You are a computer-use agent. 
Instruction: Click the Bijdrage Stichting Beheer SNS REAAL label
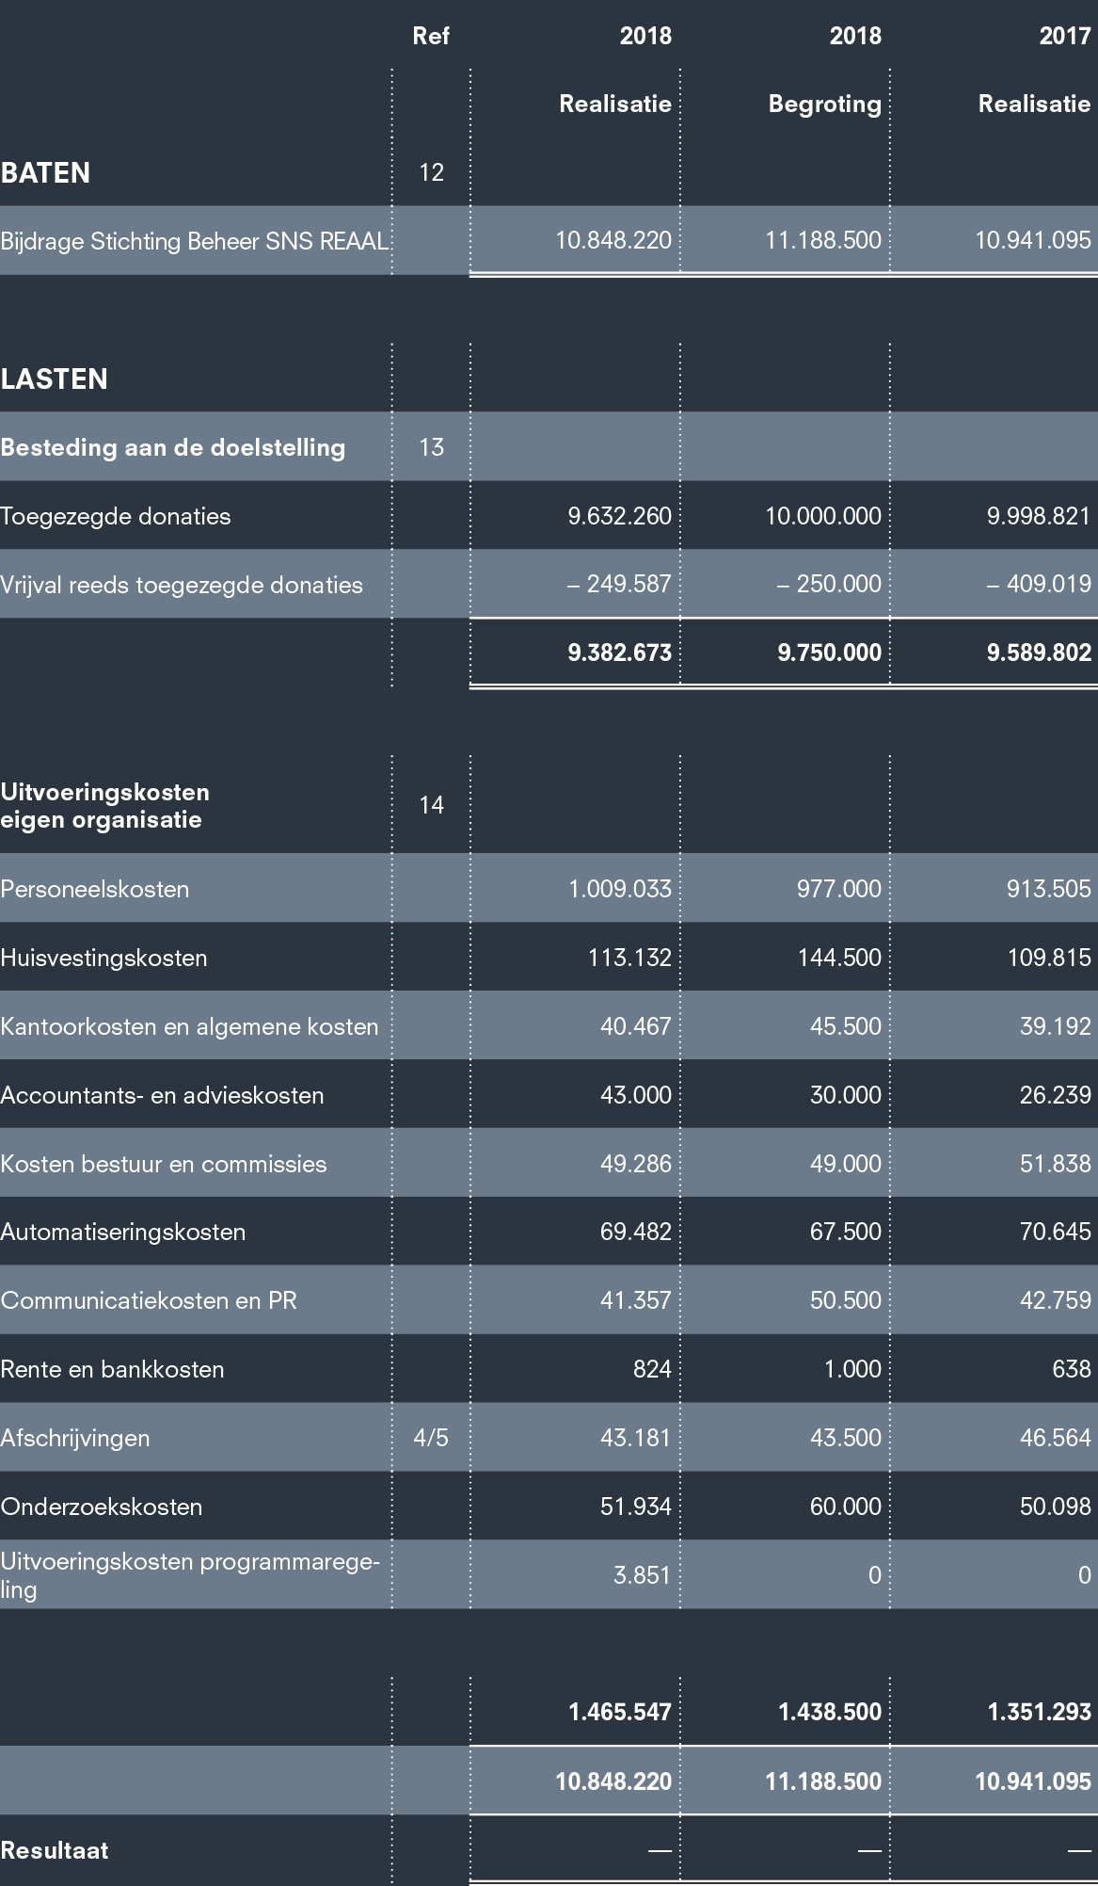coord(194,241)
